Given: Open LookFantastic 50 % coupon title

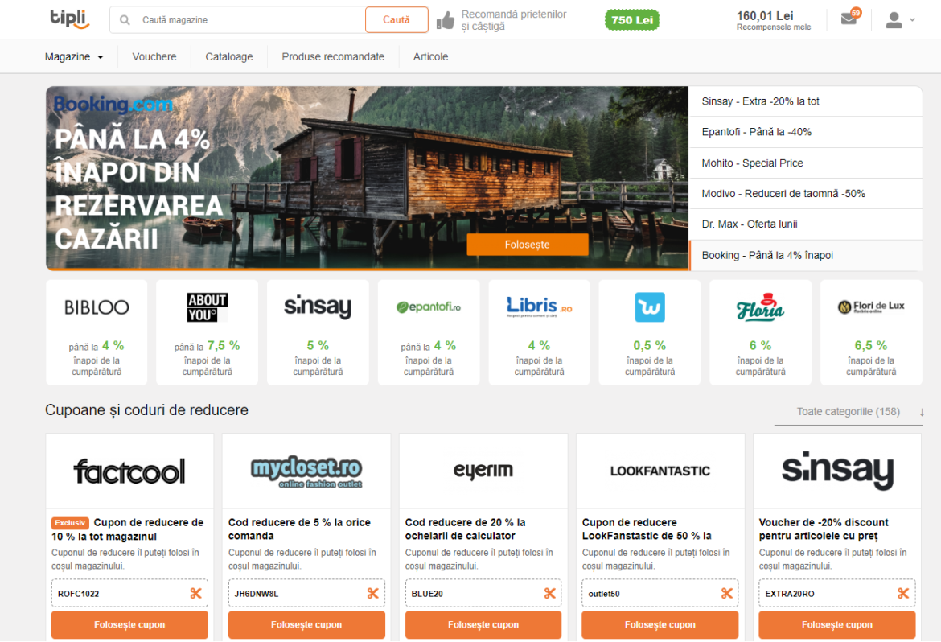Looking at the screenshot, I should [x=647, y=529].
